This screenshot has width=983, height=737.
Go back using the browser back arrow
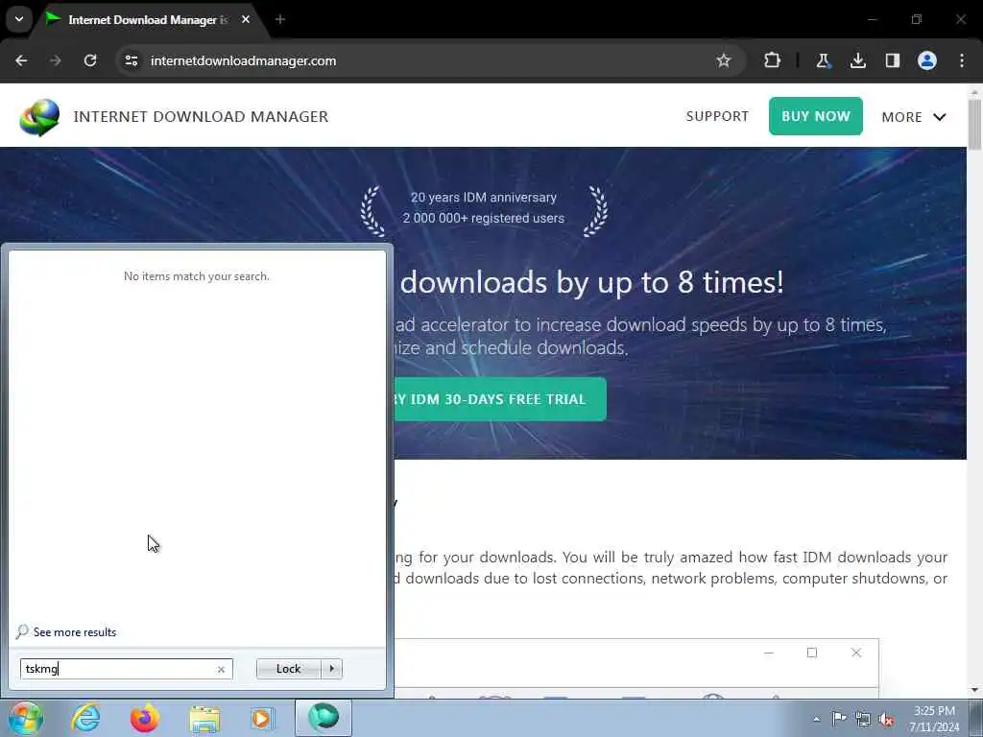click(21, 60)
